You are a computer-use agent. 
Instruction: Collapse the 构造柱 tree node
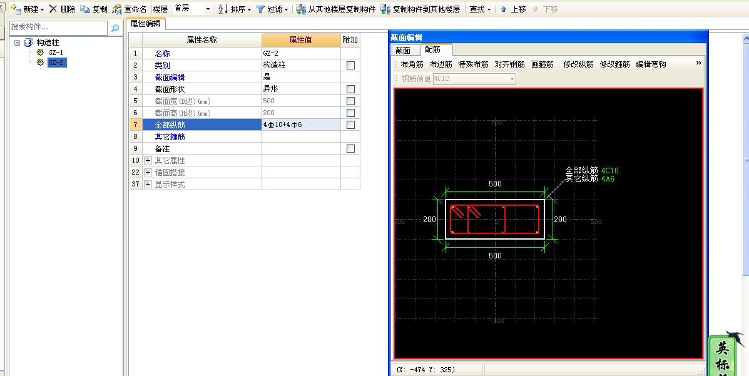coord(17,43)
